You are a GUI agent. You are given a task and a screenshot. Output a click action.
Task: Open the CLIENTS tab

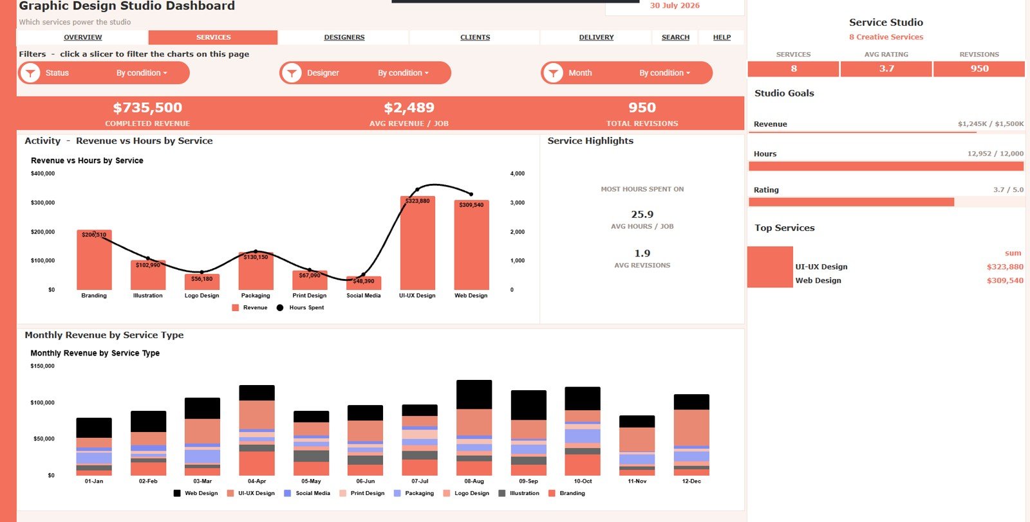coord(475,37)
